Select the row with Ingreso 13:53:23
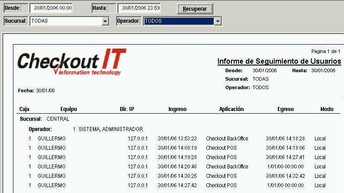This screenshot has height=193, width=344. pos(177,139)
